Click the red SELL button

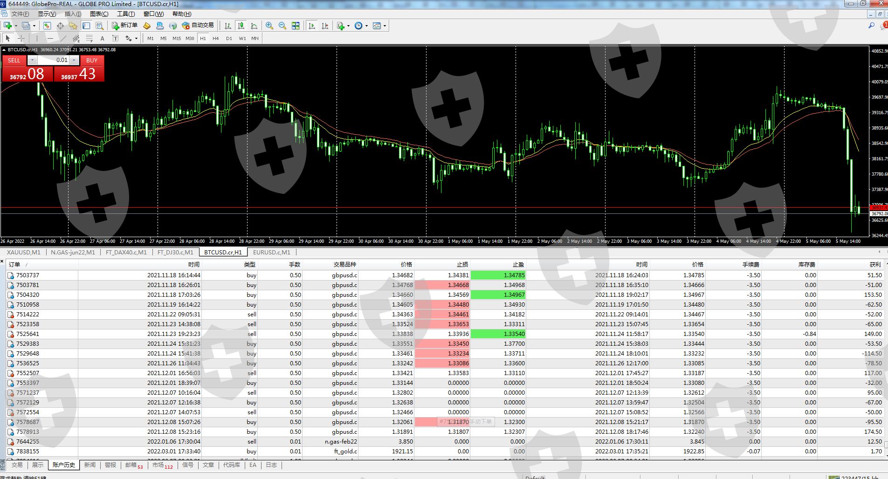[14, 60]
